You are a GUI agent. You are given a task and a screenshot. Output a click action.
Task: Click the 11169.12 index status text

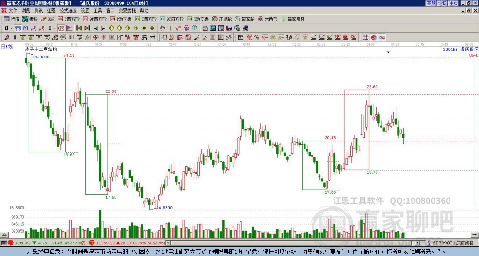[x=106, y=243]
